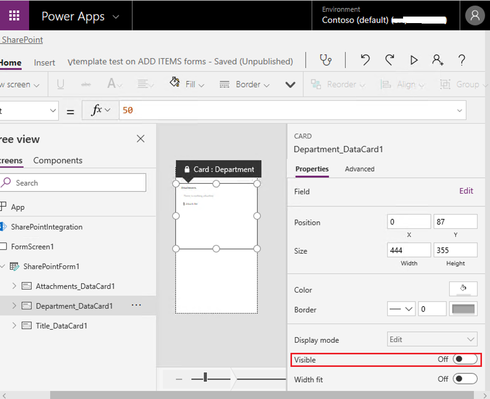Apply strikethrough formatting
This screenshot has height=399, width=490.
pyautogui.click(x=86, y=84)
